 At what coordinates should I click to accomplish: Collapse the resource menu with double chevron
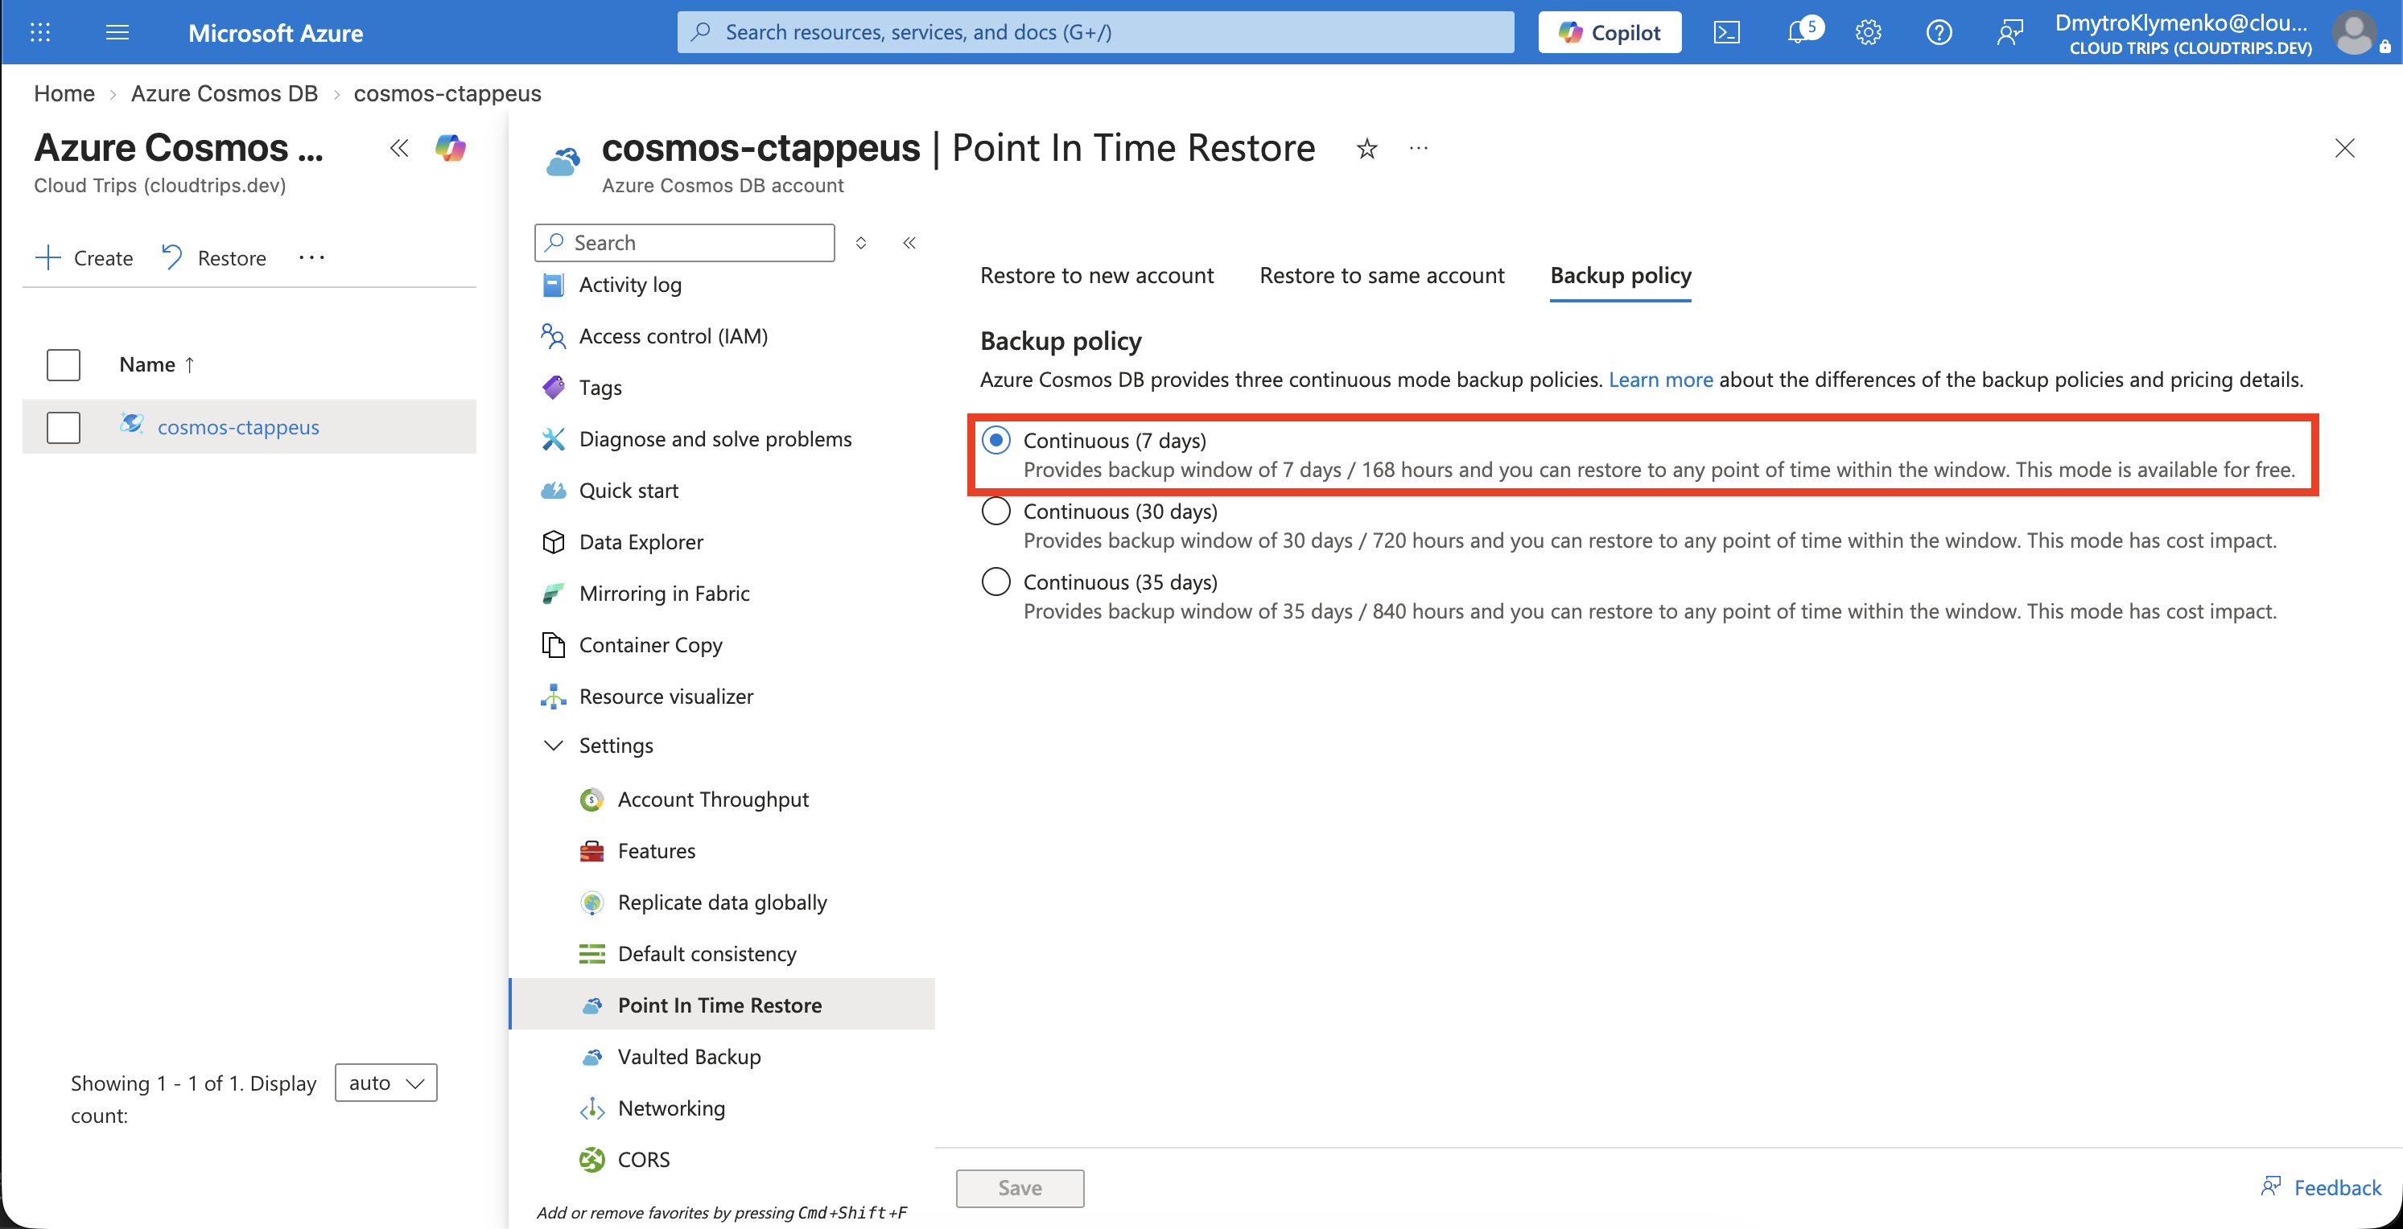pyautogui.click(x=909, y=242)
